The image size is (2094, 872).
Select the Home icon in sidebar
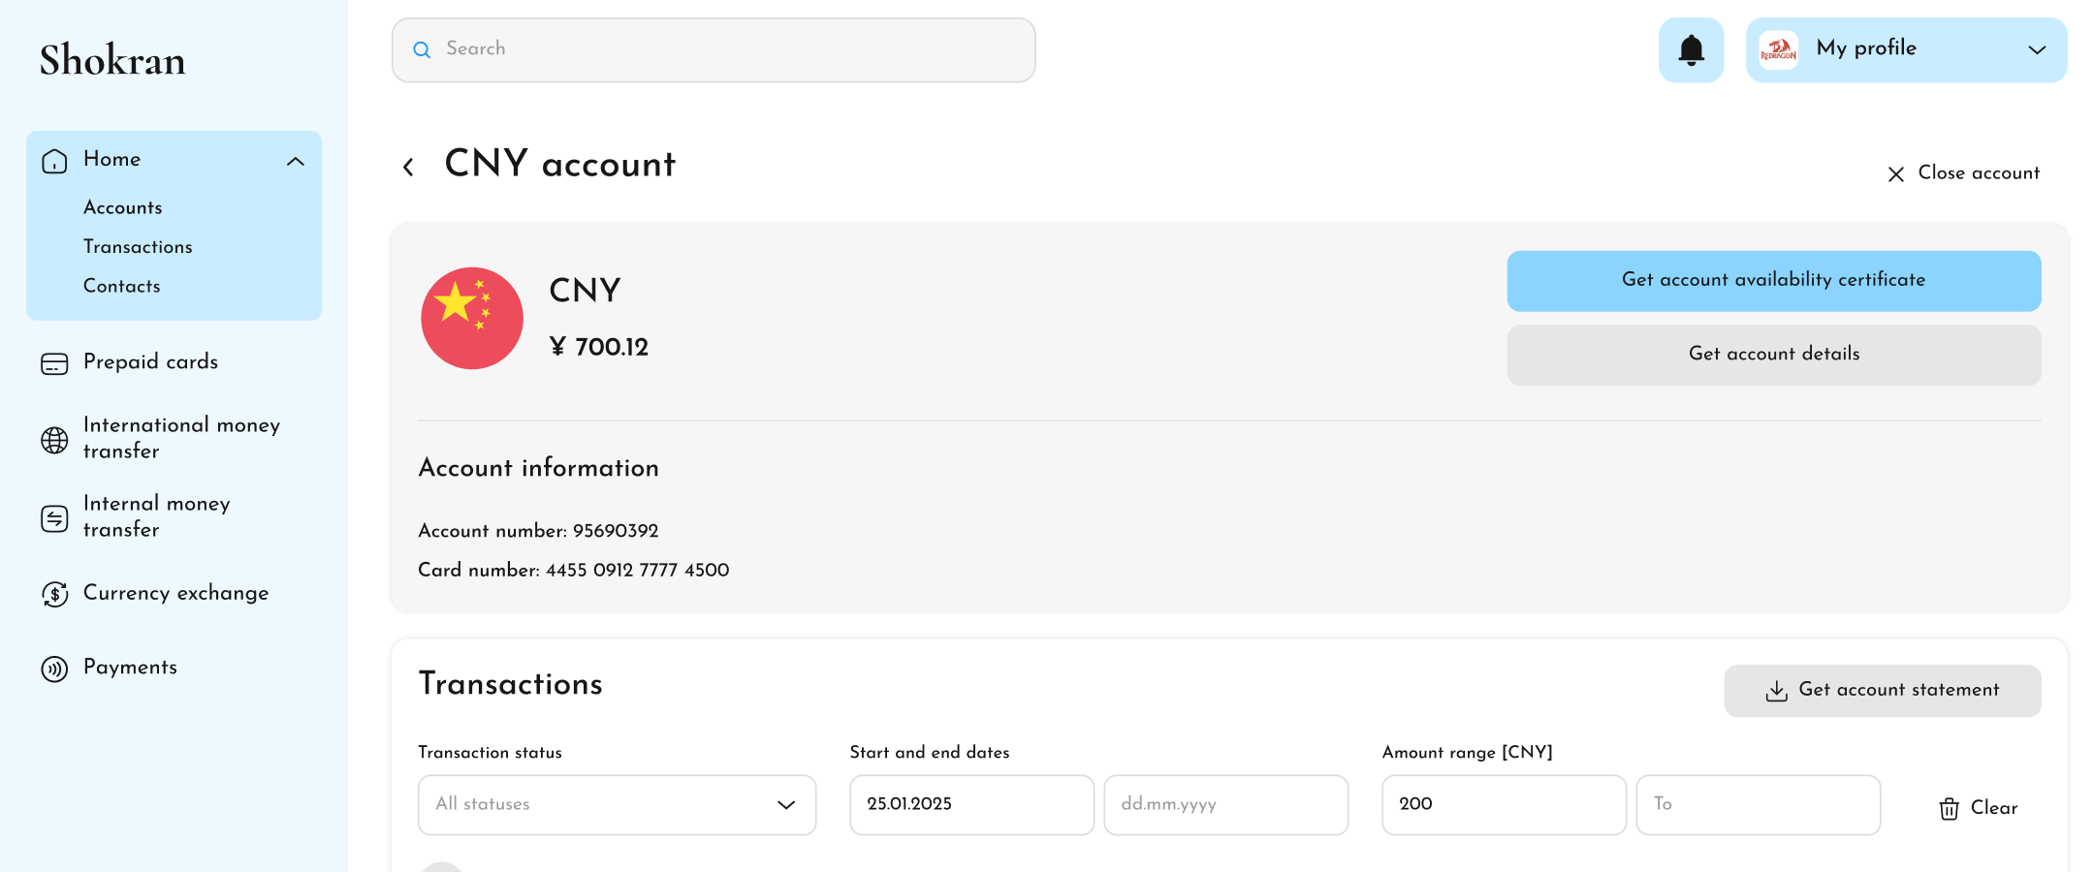(54, 160)
